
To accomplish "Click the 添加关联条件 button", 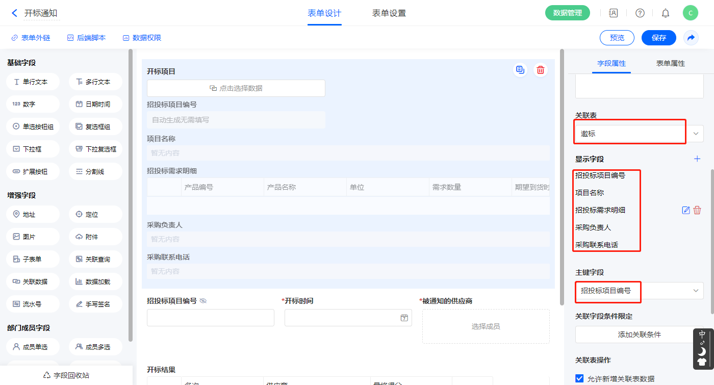I will click(639, 335).
